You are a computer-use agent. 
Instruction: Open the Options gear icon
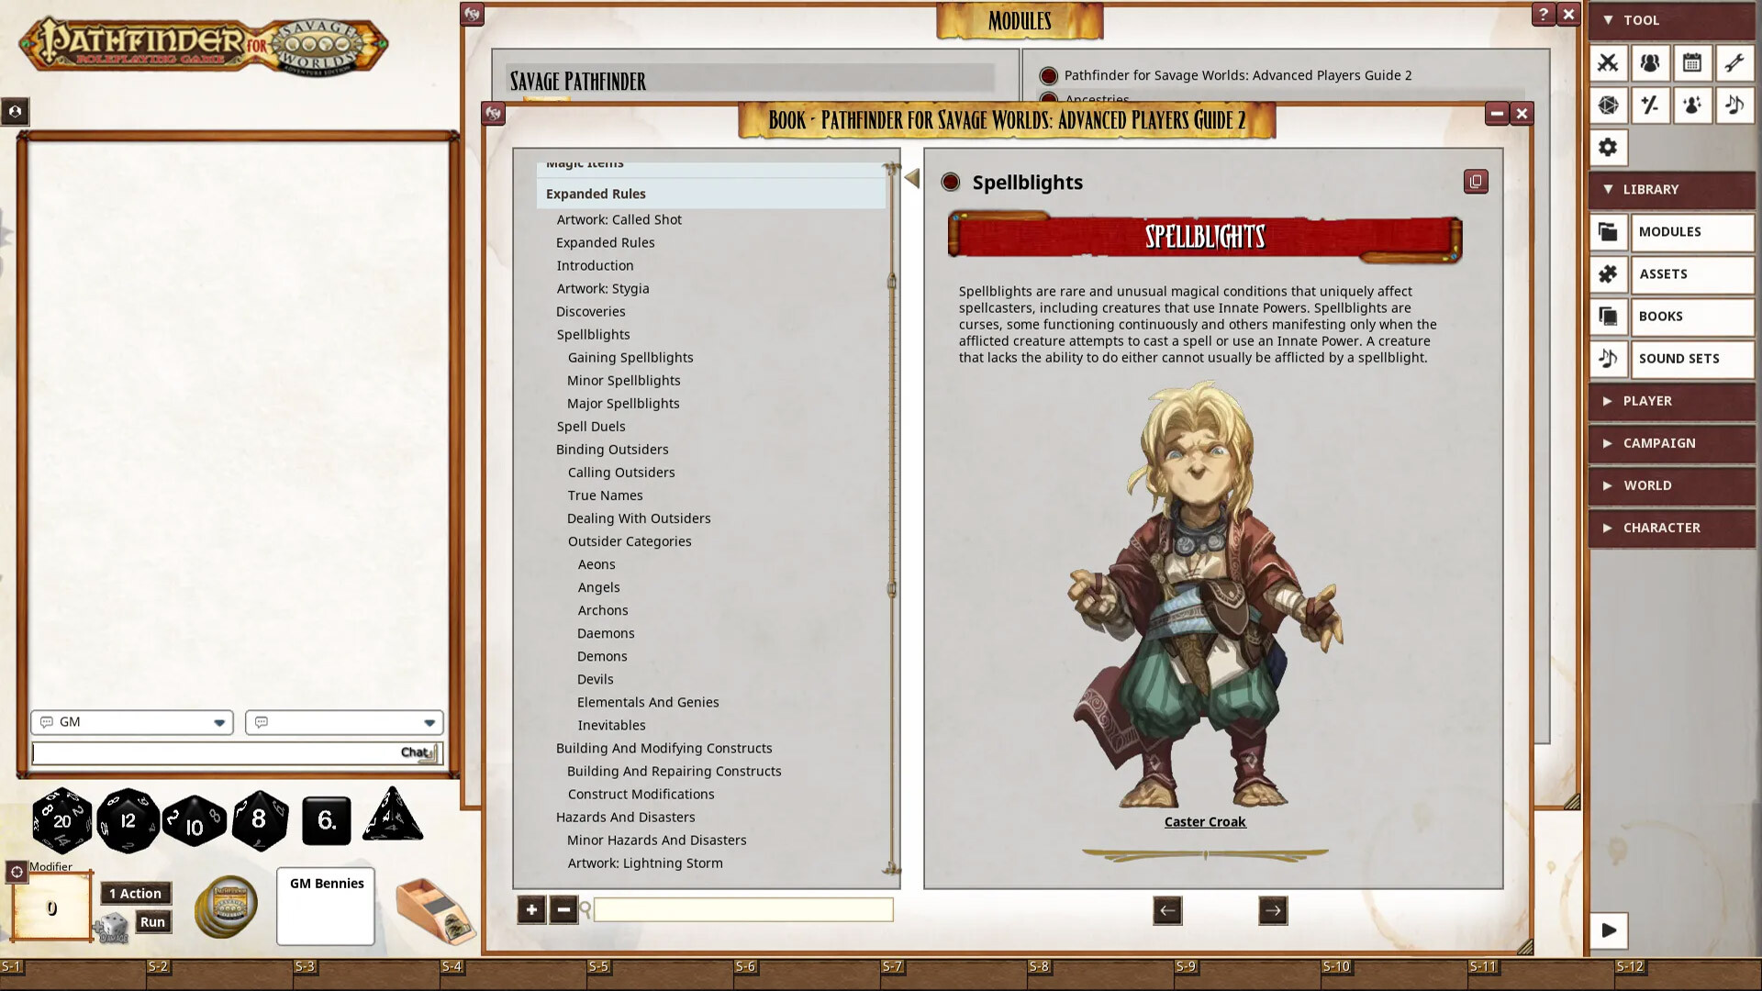tap(1609, 147)
